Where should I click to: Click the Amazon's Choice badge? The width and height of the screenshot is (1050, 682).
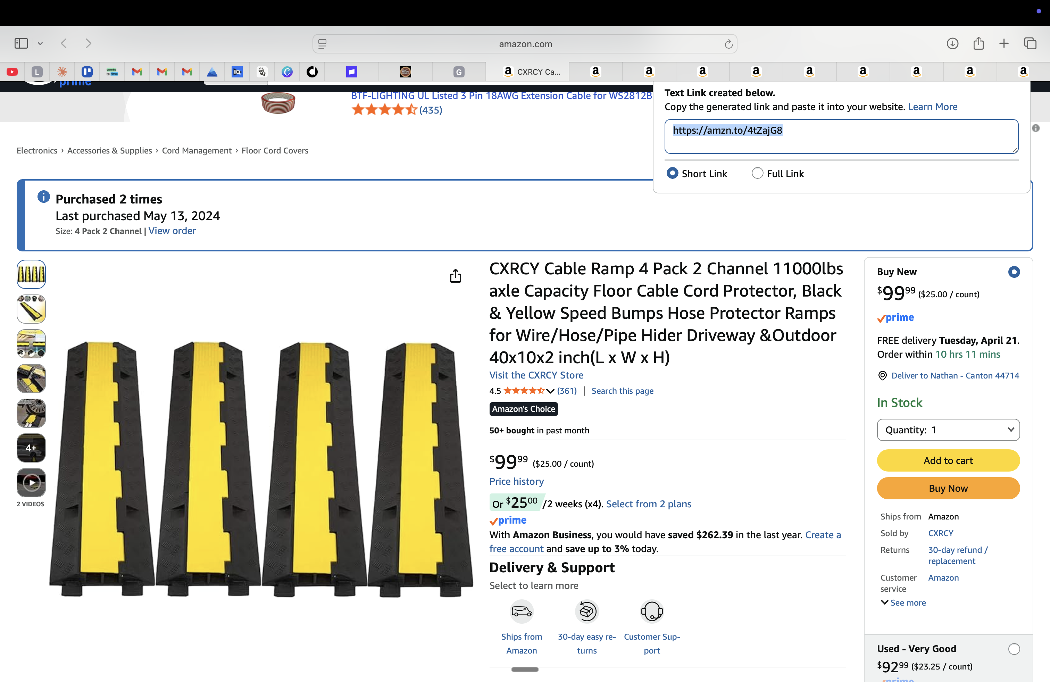click(x=523, y=409)
